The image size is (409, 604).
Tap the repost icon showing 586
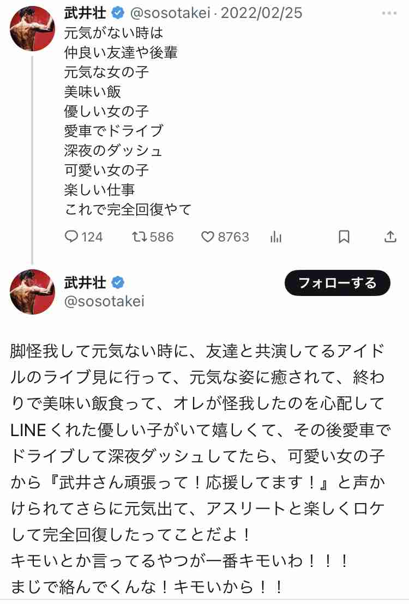139,237
